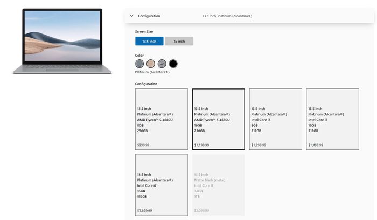Choose the Ice Blue color swatch
The width and height of the screenshot is (377, 220).
tap(139, 64)
